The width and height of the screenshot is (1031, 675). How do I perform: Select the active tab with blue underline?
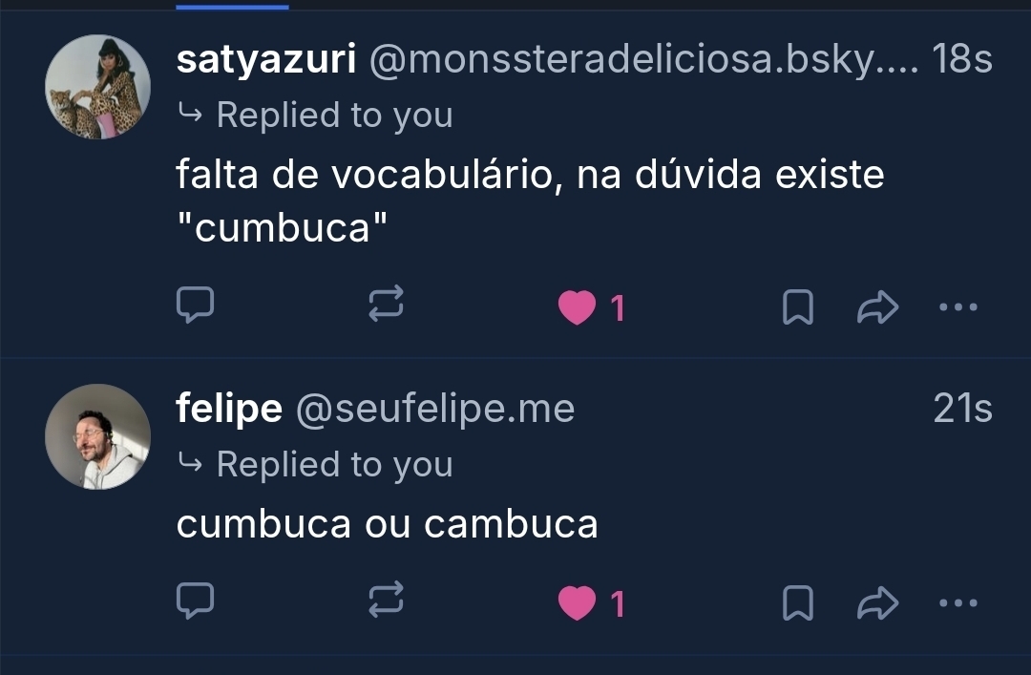(232, 6)
